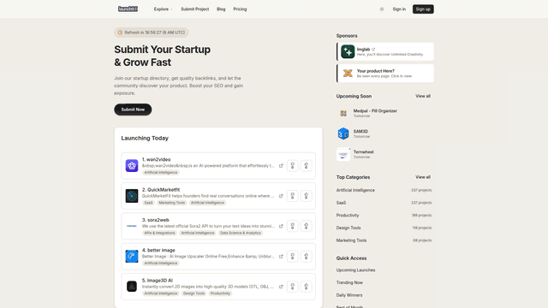Screen dimensions: 548x308
Task: Go to Upcoming Launches quick access
Action: click(x=355, y=270)
